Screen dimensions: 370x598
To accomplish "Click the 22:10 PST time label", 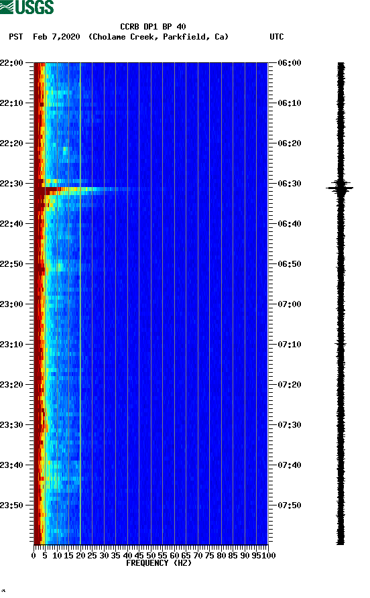I will pyautogui.click(x=11, y=103).
